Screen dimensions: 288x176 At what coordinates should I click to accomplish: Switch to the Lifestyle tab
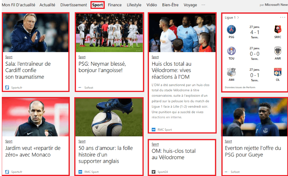tap(134, 5)
